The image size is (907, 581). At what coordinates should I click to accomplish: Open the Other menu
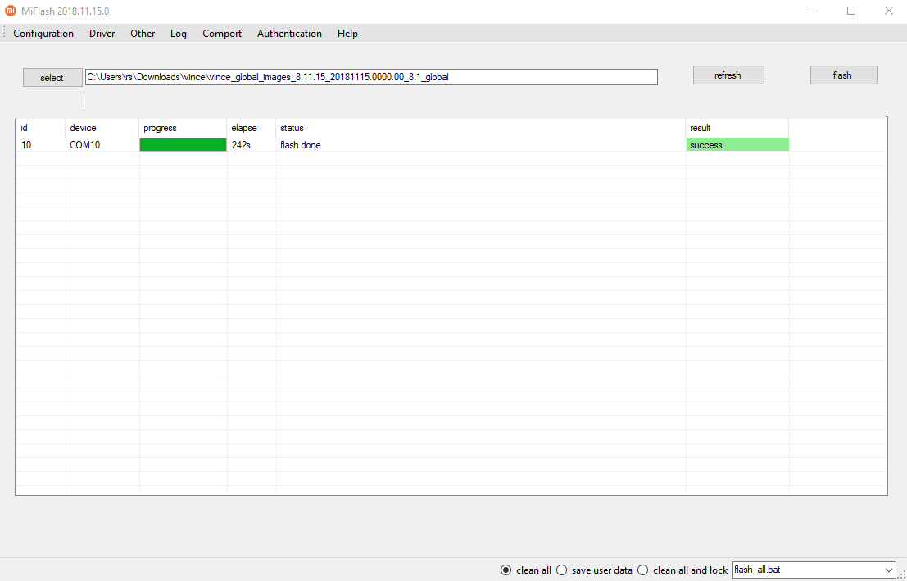[143, 34]
